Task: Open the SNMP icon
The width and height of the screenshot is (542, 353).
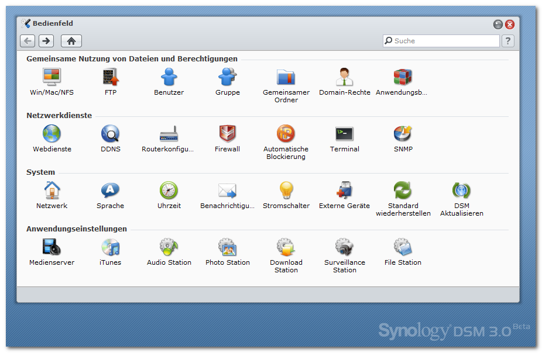Action: click(x=403, y=133)
